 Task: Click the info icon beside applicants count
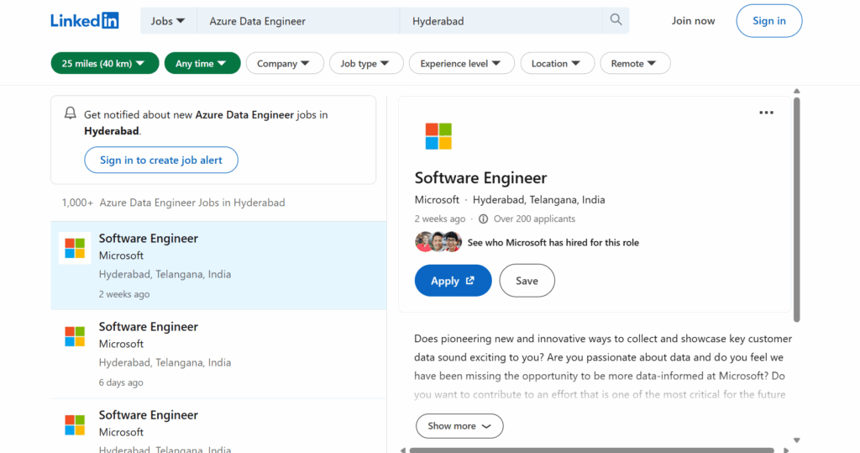point(483,219)
